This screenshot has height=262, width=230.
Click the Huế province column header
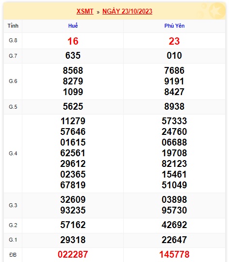point(73,26)
